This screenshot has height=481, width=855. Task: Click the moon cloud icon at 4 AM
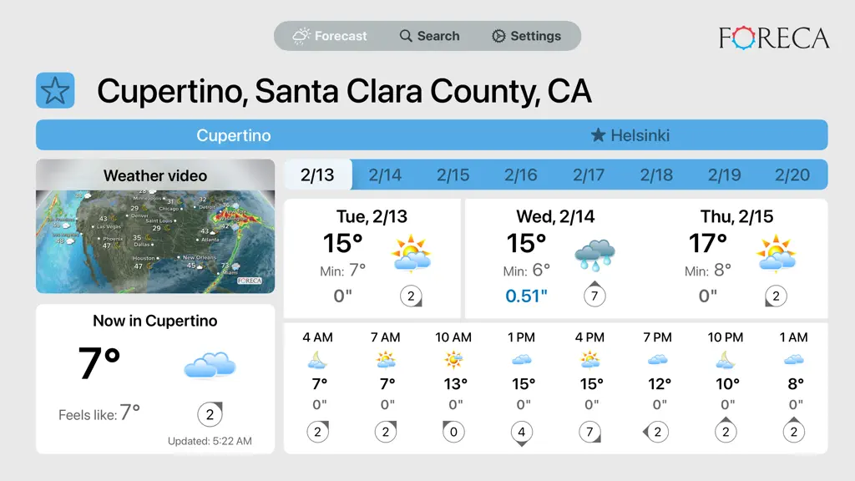pos(317,360)
